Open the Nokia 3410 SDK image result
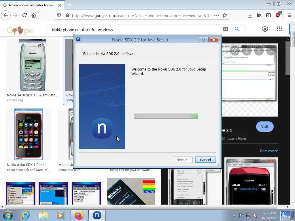Image resolution: width=295 pixels, height=221 pixels. coord(33,65)
